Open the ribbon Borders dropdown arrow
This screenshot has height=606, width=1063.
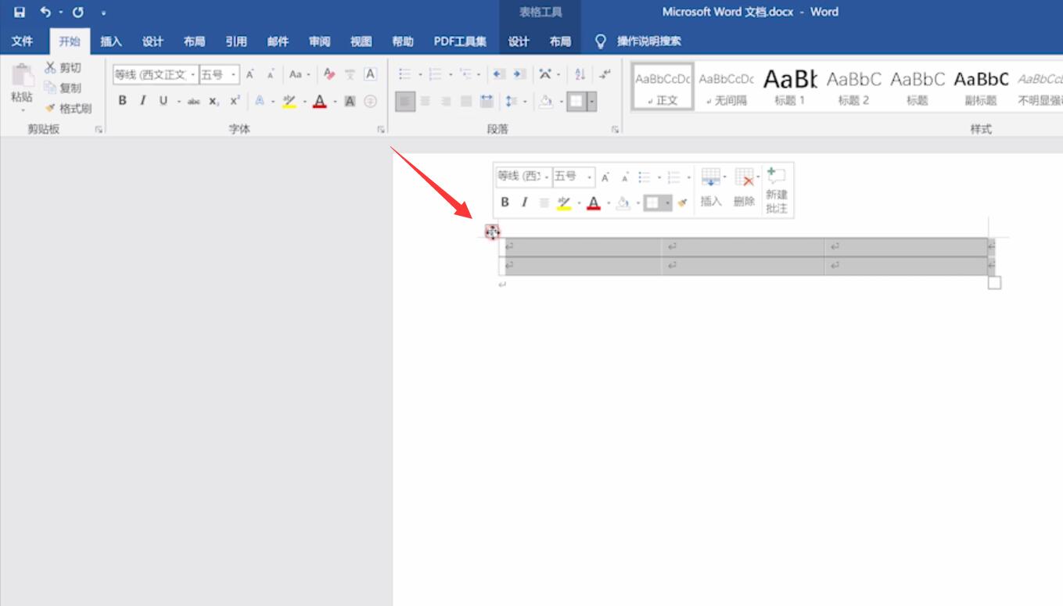[x=592, y=101]
